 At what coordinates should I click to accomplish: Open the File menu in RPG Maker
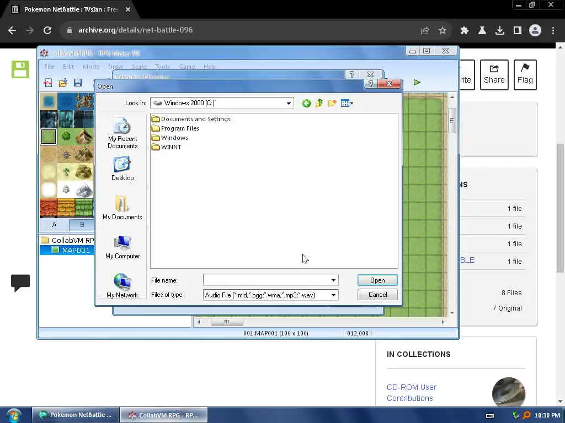point(49,67)
